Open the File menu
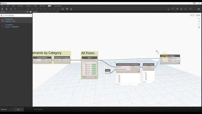Image resolution: width=202 pixels, height=114 pixels. (3, 6)
